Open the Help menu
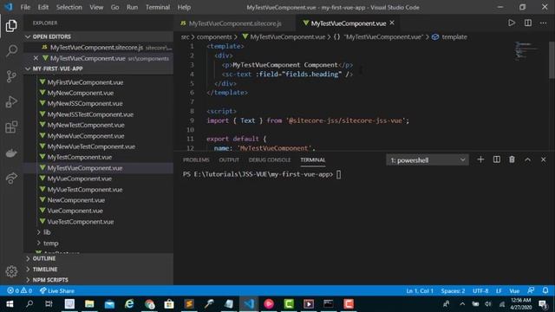Image resolution: width=555 pixels, height=312 pixels. pyautogui.click(x=184, y=7)
